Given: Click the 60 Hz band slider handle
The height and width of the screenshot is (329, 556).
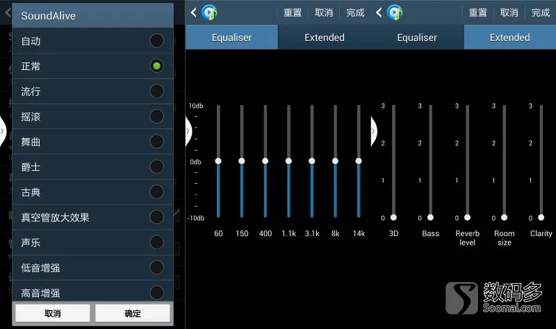Looking at the screenshot, I should point(218,161).
